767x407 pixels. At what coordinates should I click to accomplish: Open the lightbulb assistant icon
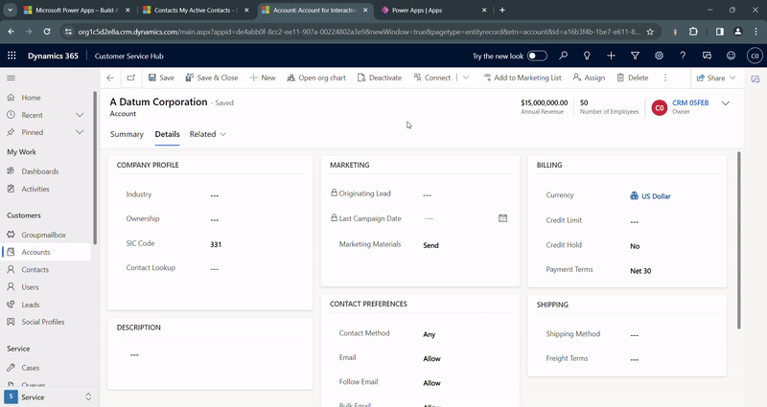click(587, 56)
